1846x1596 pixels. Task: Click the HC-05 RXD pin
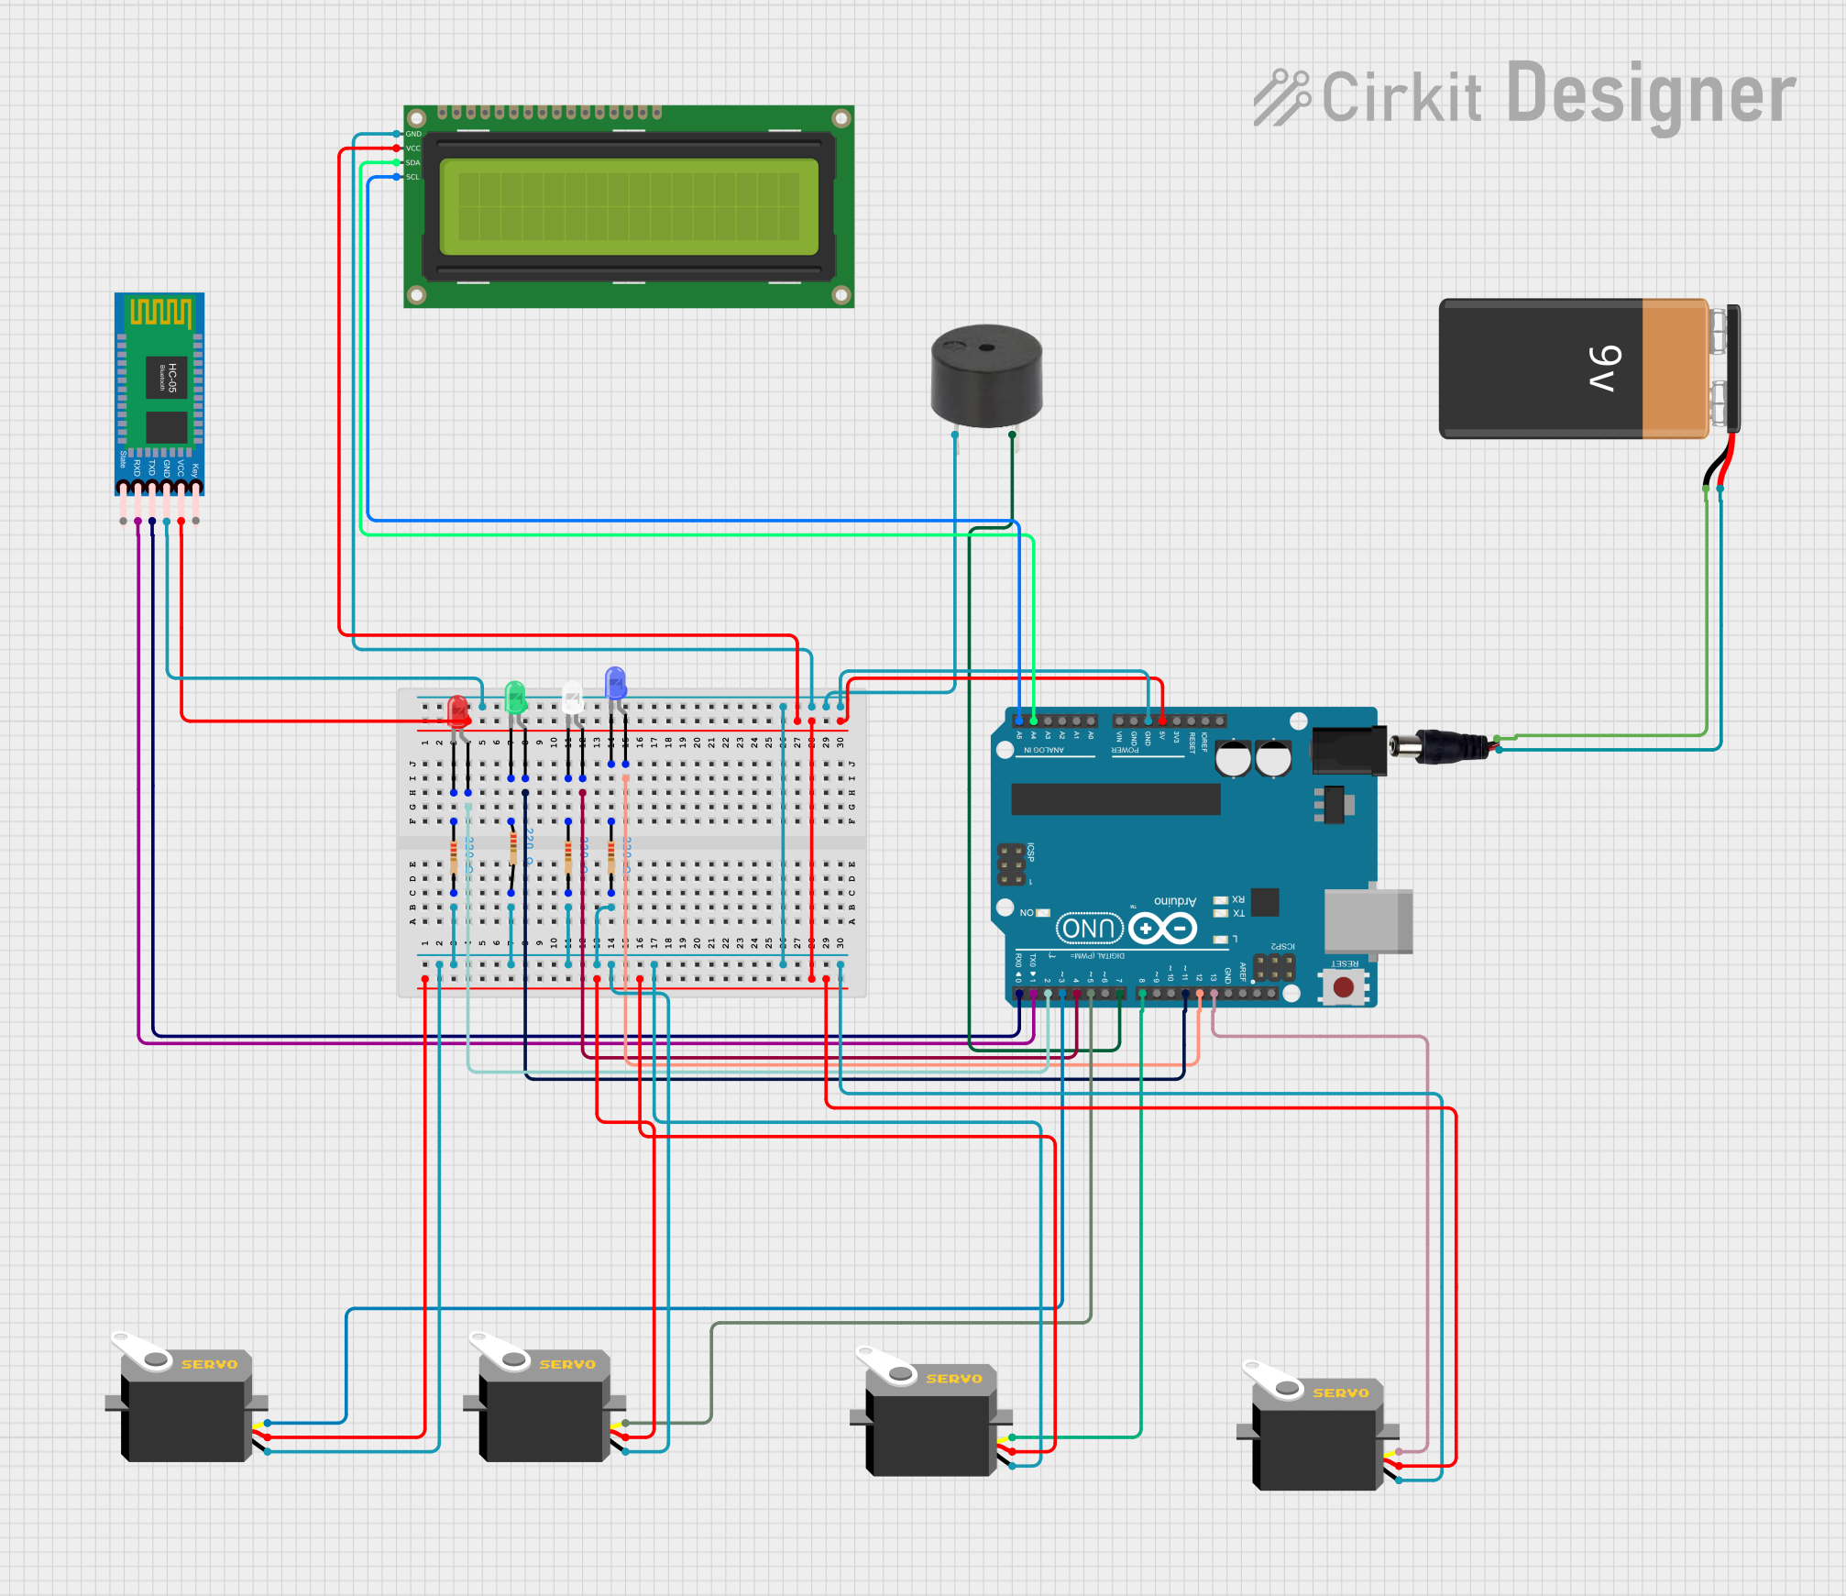137,520
